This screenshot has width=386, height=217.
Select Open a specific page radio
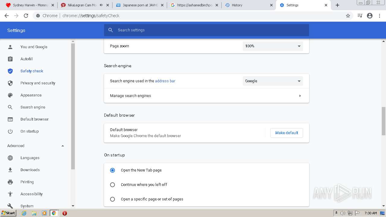[112, 199]
